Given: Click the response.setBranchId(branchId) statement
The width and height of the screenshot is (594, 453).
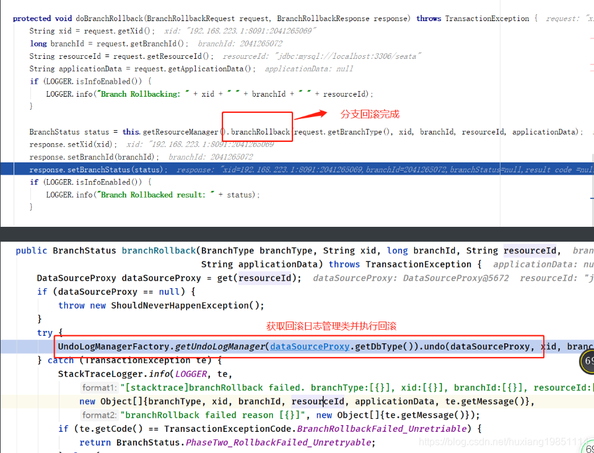Looking at the screenshot, I should click(x=94, y=157).
